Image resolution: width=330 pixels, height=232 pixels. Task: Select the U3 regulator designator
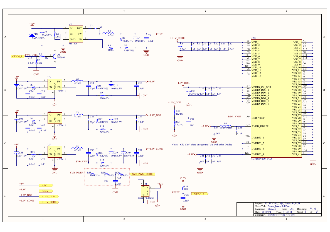click(x=49, y=77)
